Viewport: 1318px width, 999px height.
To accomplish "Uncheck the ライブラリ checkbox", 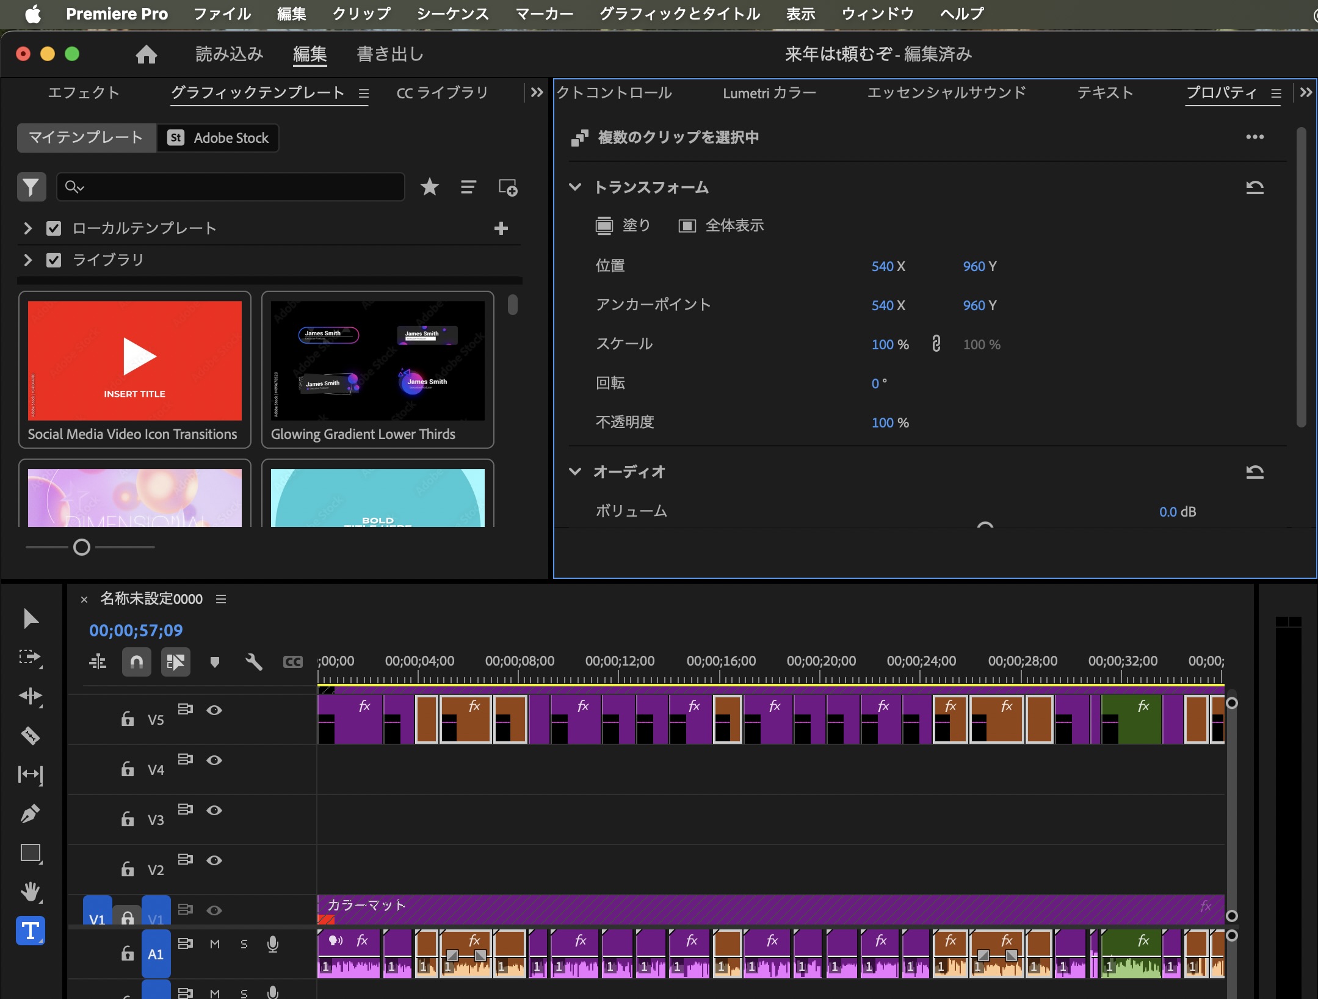I will pyautogui.click(x=54, y=260).
